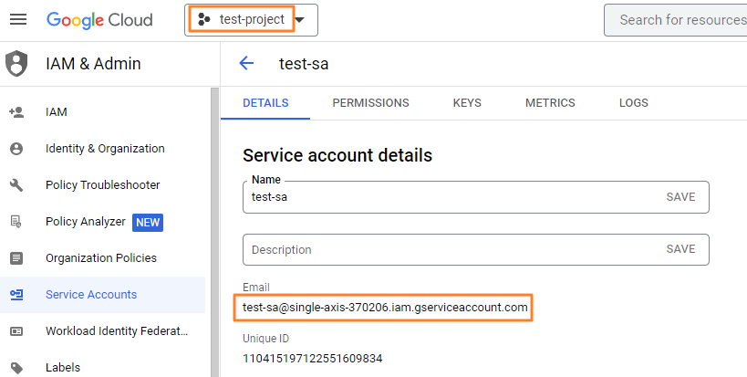Click the test-sa page title
The image size is (747, 377).
click(x=304, y=63)
